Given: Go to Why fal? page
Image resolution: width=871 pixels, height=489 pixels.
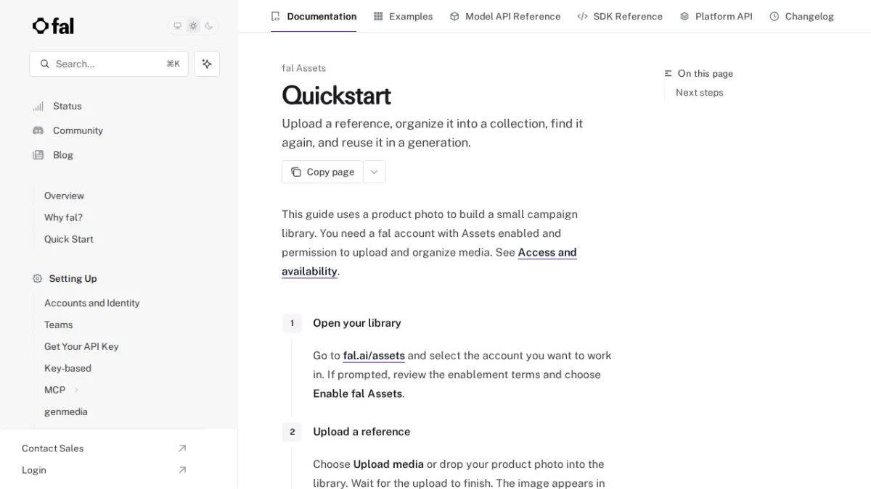Looking at the screenshot, I should pyautogui.click(x=63, y=217).
